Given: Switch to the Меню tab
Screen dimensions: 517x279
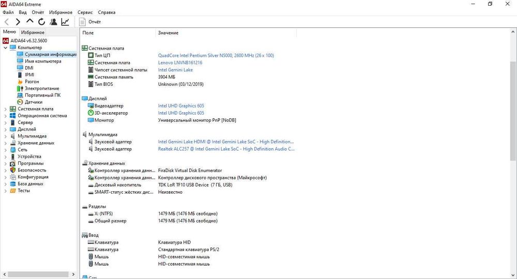Looking at the screenshot, I should coord(9,32).
